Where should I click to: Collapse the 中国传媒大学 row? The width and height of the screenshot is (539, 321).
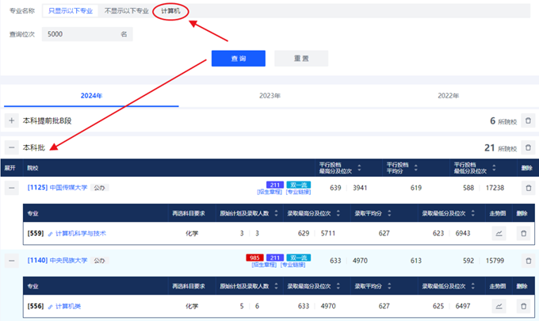(x=12, y=188)
